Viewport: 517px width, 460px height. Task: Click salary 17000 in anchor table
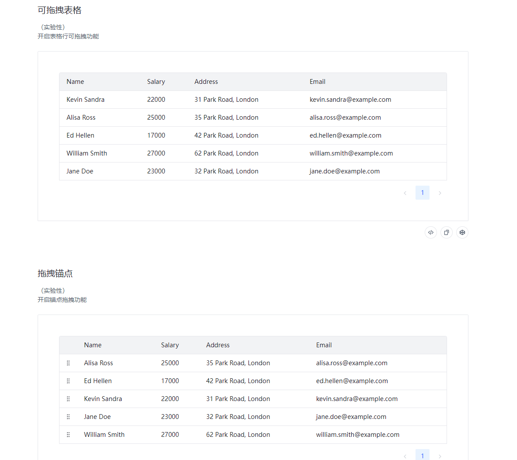[x=170, y=381]
